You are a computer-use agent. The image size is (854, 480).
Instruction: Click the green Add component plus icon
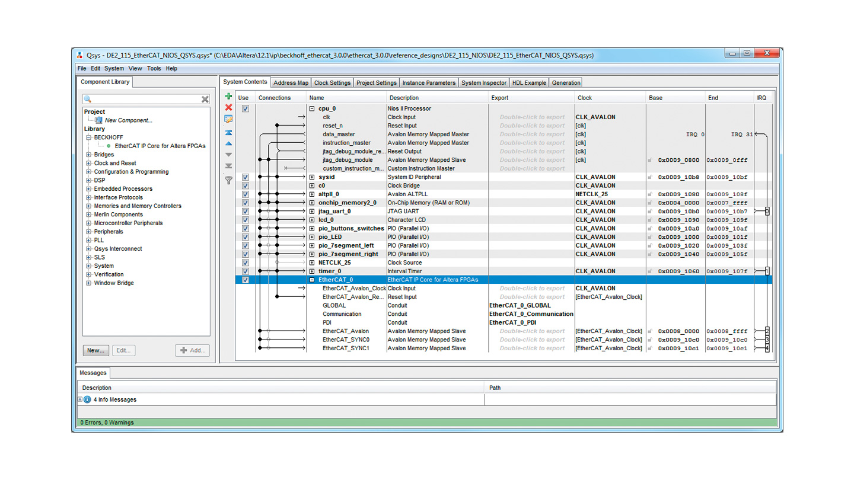click(228, 97)
